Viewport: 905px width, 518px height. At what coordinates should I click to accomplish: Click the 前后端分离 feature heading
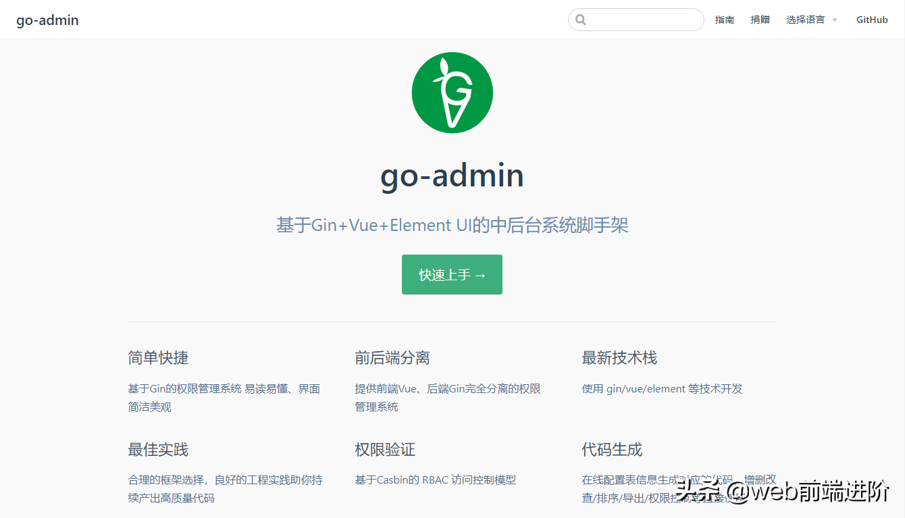coord(392,358)
